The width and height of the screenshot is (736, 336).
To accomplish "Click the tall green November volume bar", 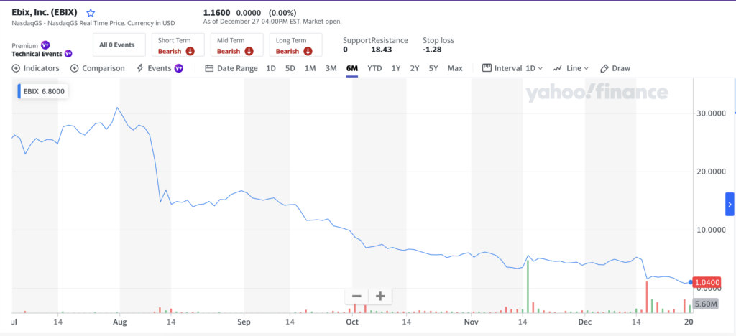I will (528, 286).
